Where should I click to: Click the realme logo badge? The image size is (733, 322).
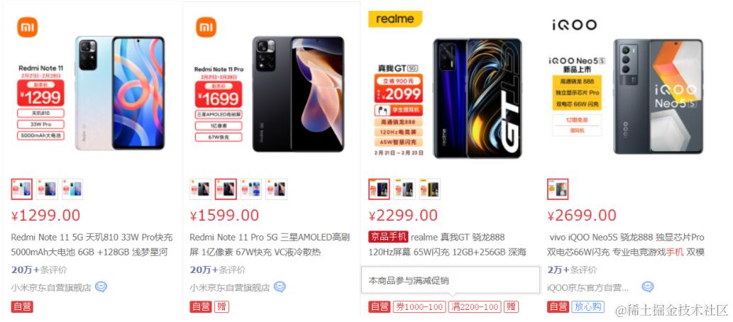coord(395,19)
